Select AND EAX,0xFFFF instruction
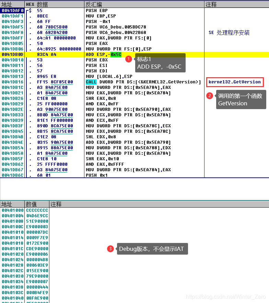Screen dimensions: 269x303 (x=105, y=164)
